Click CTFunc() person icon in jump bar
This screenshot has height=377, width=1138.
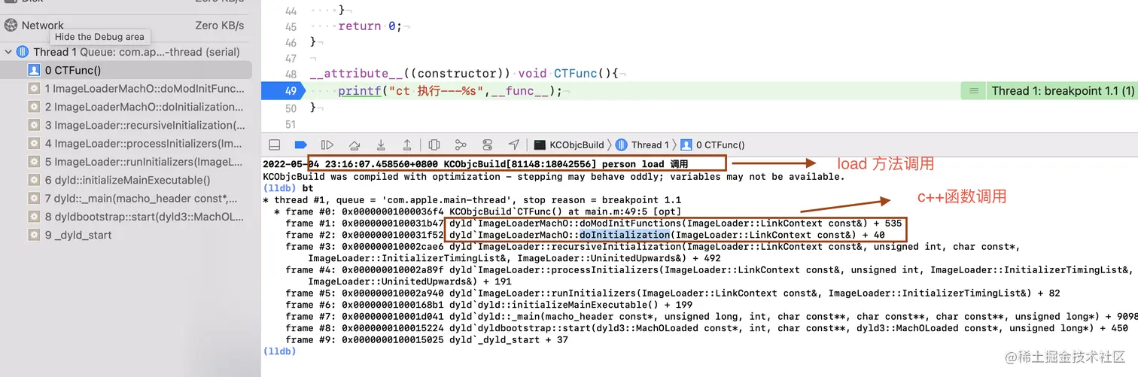(x=686, y=145)
